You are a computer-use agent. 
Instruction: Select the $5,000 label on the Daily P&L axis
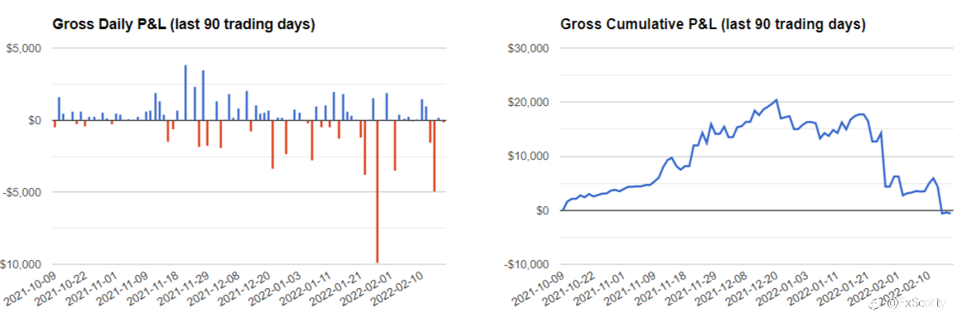24,48
